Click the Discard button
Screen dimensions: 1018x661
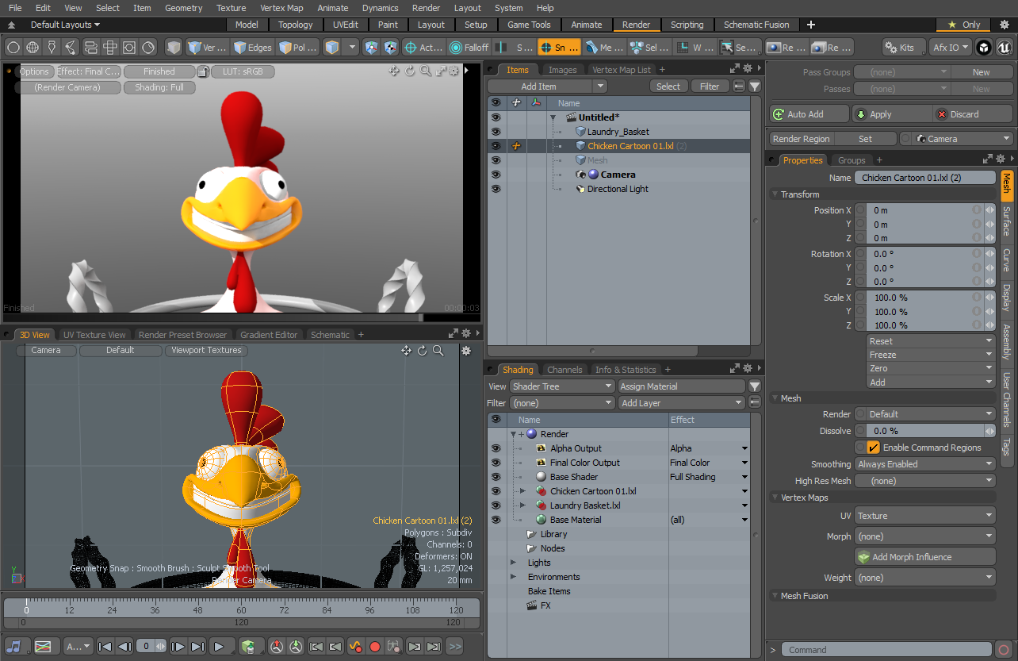pyautogui.click(x=963, y=114)
